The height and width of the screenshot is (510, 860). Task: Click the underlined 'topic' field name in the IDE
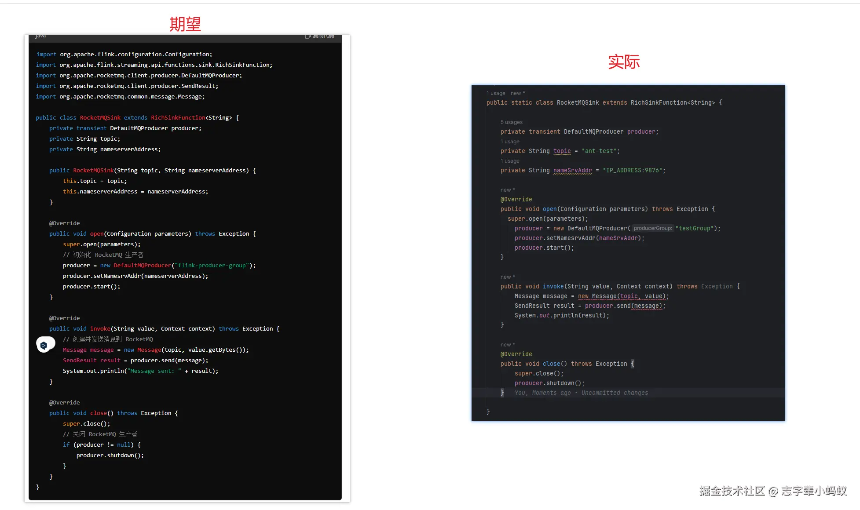[562, 151]
